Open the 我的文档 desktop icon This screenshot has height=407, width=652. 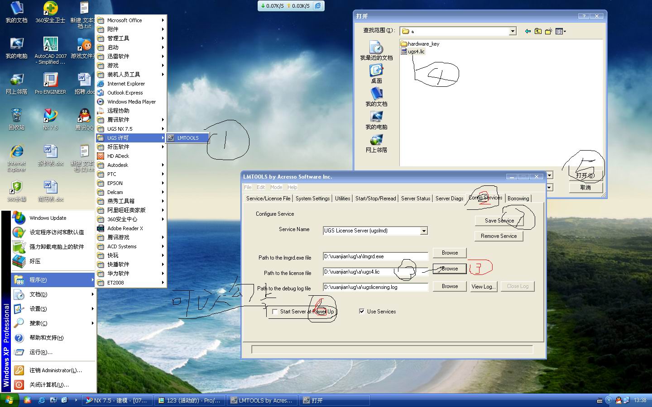16,12
